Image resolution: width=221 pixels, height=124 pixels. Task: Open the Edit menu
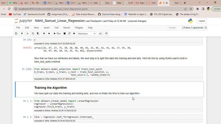tap(27, 28)
